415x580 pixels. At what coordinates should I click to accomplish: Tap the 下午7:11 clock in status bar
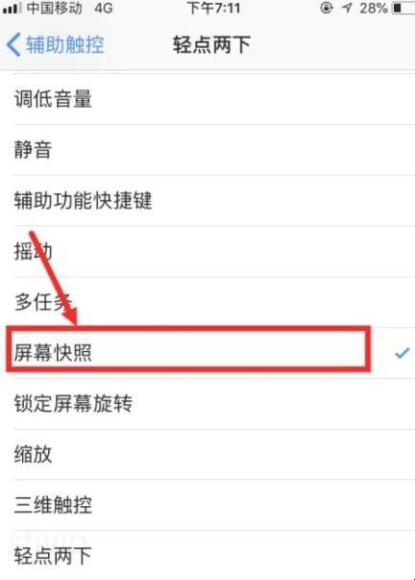click(x=213, y=8)
